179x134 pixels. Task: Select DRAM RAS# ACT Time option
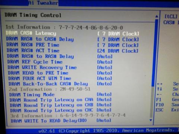pyautogui.click(x=33, y=50)
